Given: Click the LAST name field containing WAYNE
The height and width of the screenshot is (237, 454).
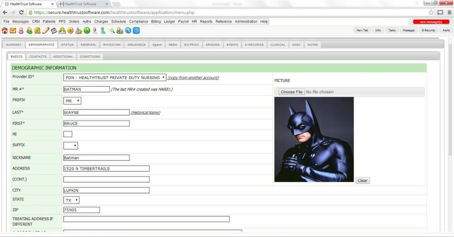Looking at the screenshot, I should (96, 112).
